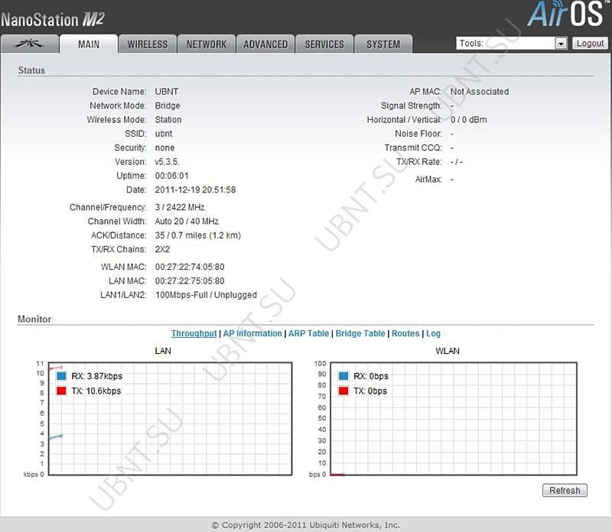Click the Tools combo box field
Screen dimensions: 612x532
[512, 44]
